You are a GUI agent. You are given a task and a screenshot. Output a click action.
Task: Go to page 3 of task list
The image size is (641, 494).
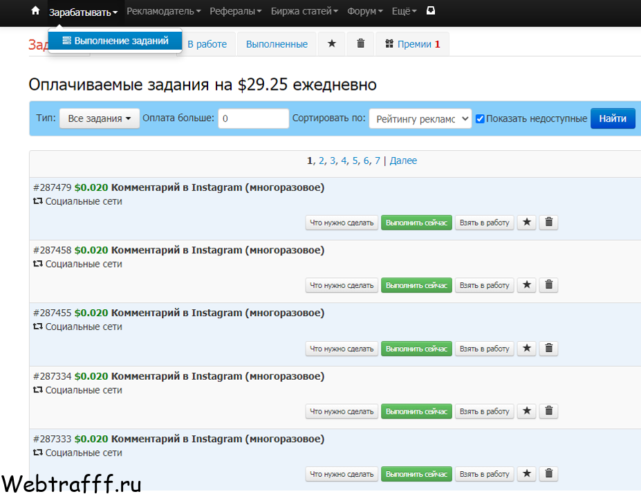[333, 161]
